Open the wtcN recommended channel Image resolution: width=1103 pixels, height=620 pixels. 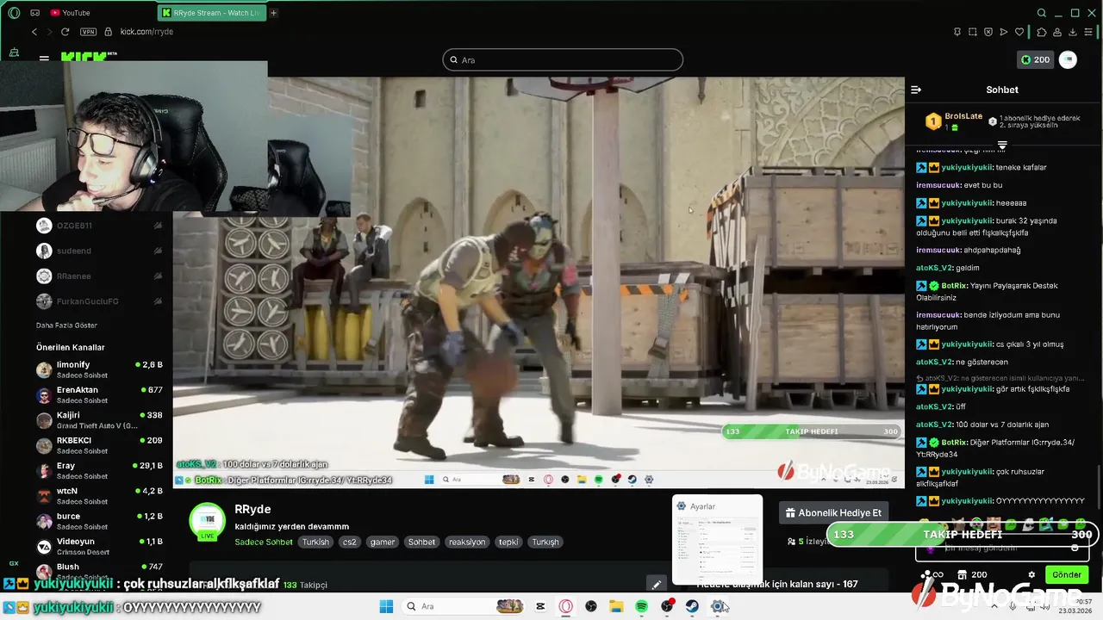99,496
